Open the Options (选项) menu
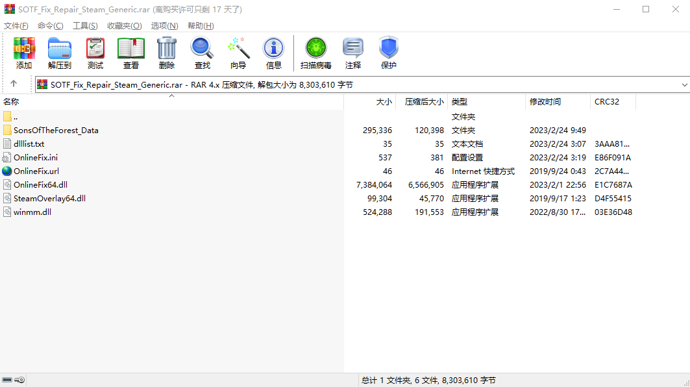Viewport: 690px width, 387px height. [x=165, y=25]
